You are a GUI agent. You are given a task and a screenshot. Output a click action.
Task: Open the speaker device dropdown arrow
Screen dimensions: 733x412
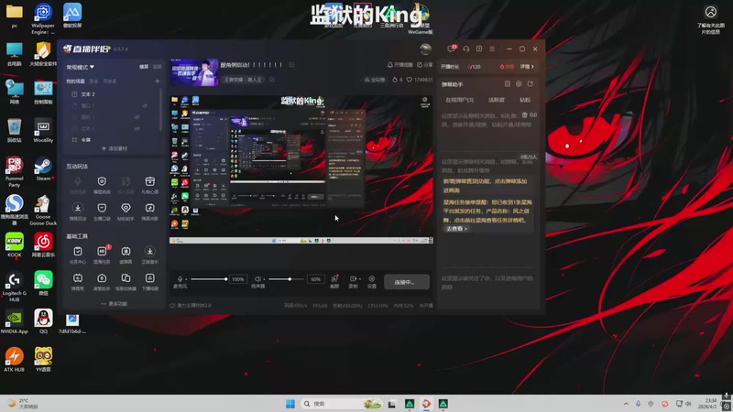[264, 279]
